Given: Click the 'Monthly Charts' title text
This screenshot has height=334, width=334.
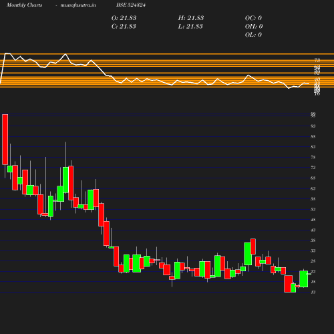Looking at the screenshot, I should point(25,5).
